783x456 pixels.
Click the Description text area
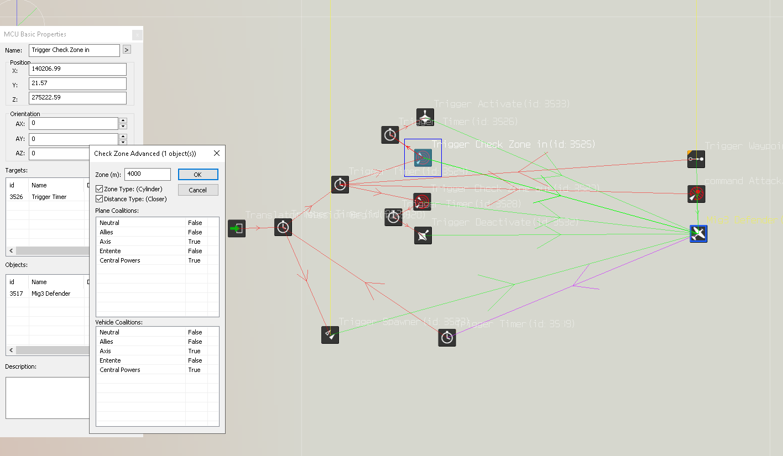[47, 398]
